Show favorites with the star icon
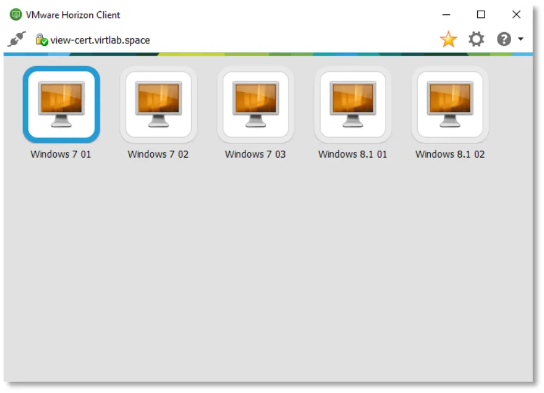 click(x=448, y=39)
